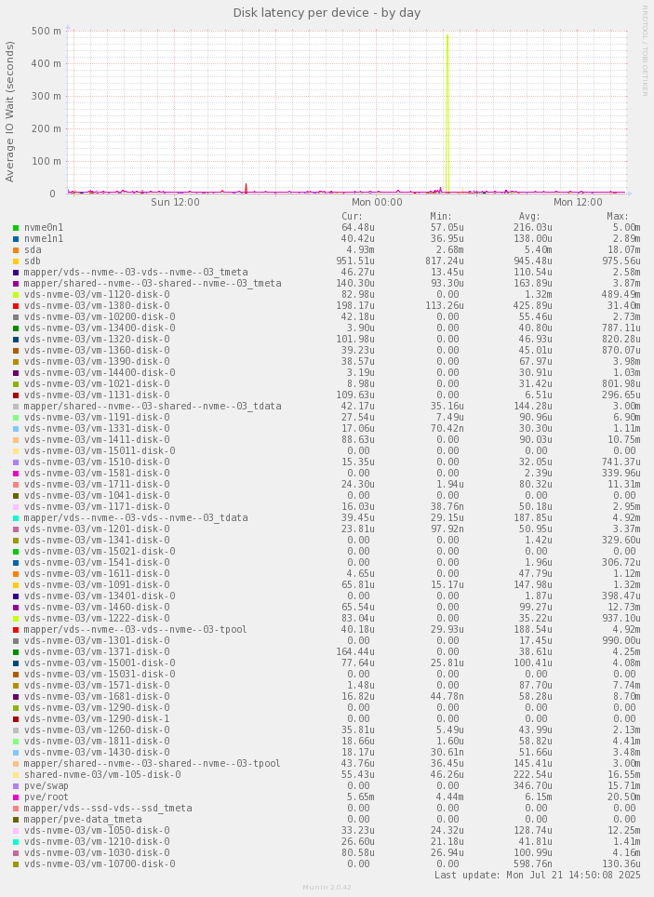
Task: Select 'vds-nvme-03/vm-15021-disk-0' legend label
Action: pyautogui.click(x=100, y=552)
